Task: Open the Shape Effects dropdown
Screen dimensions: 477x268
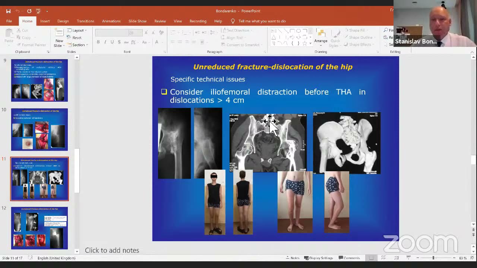Action: (x=358, y=45)
